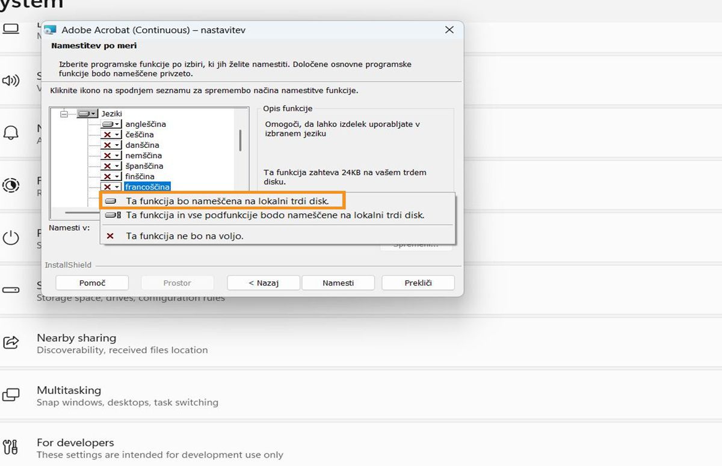
Task: Open install options dropdown for francoščina
Action: pos(111,187)
